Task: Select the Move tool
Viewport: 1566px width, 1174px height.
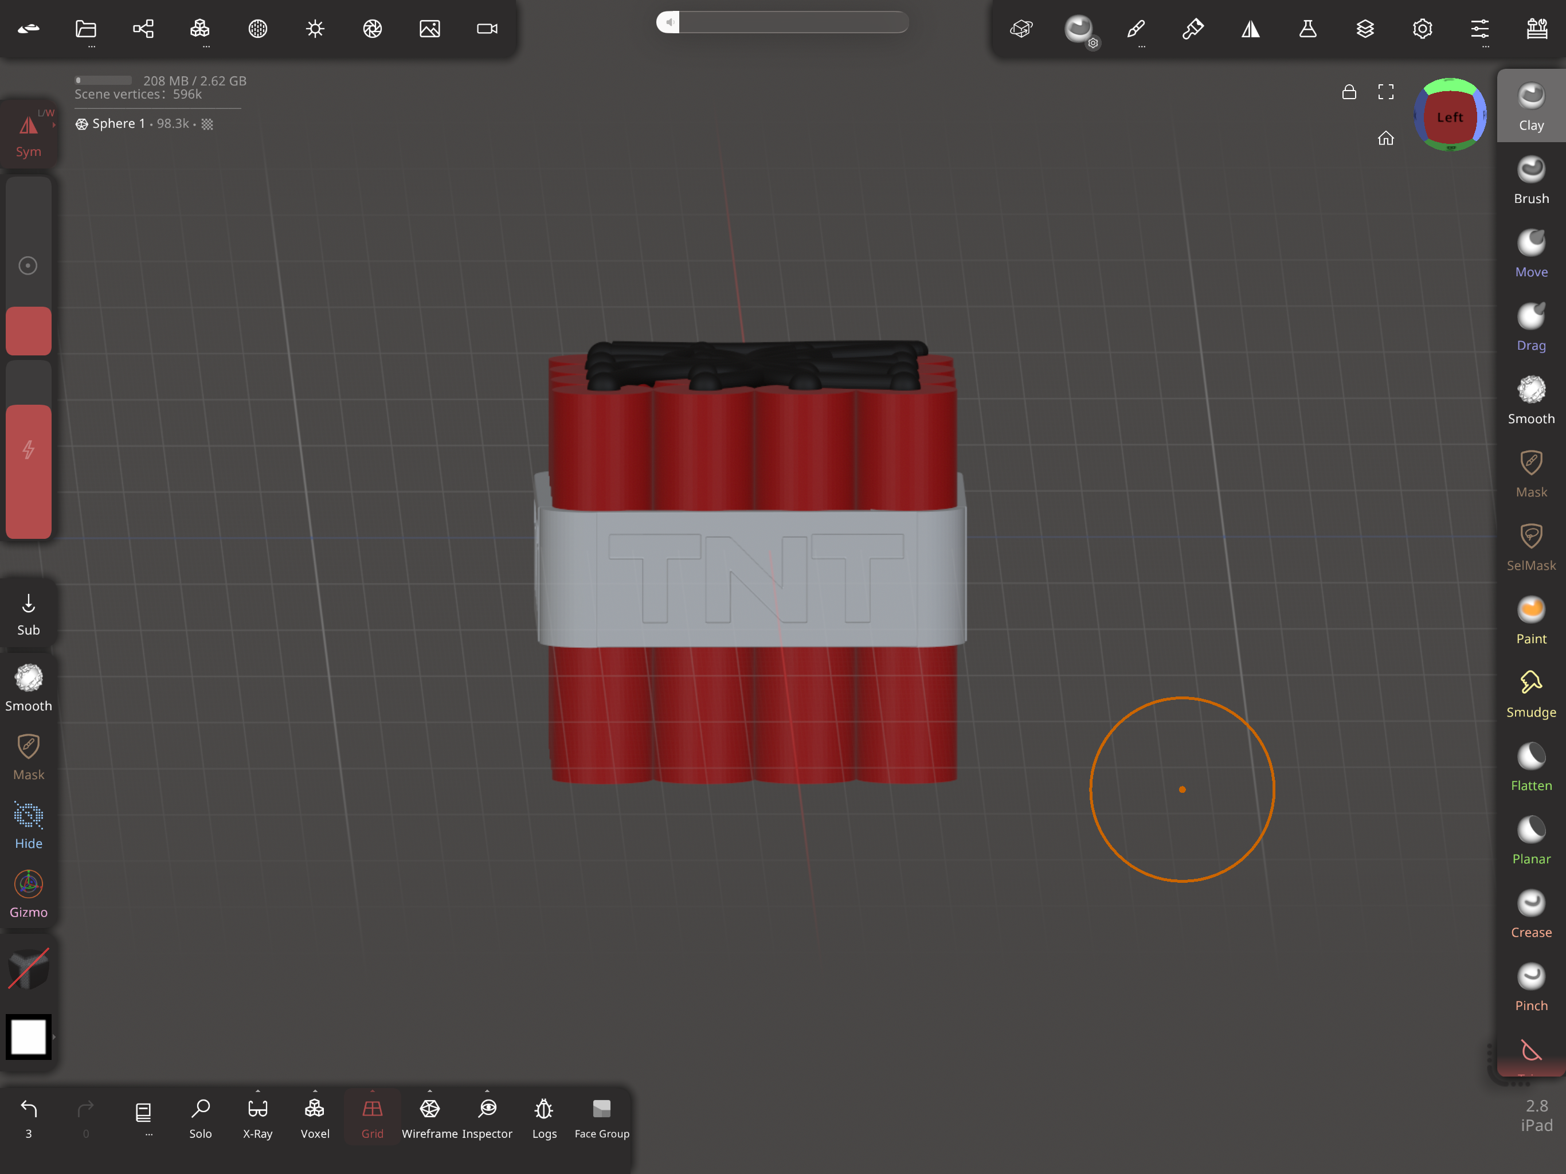Action: coord(1530,253)
